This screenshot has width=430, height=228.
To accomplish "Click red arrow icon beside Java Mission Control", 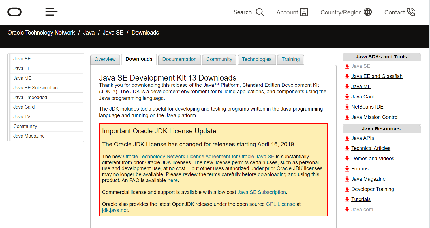I will [347, 117].
